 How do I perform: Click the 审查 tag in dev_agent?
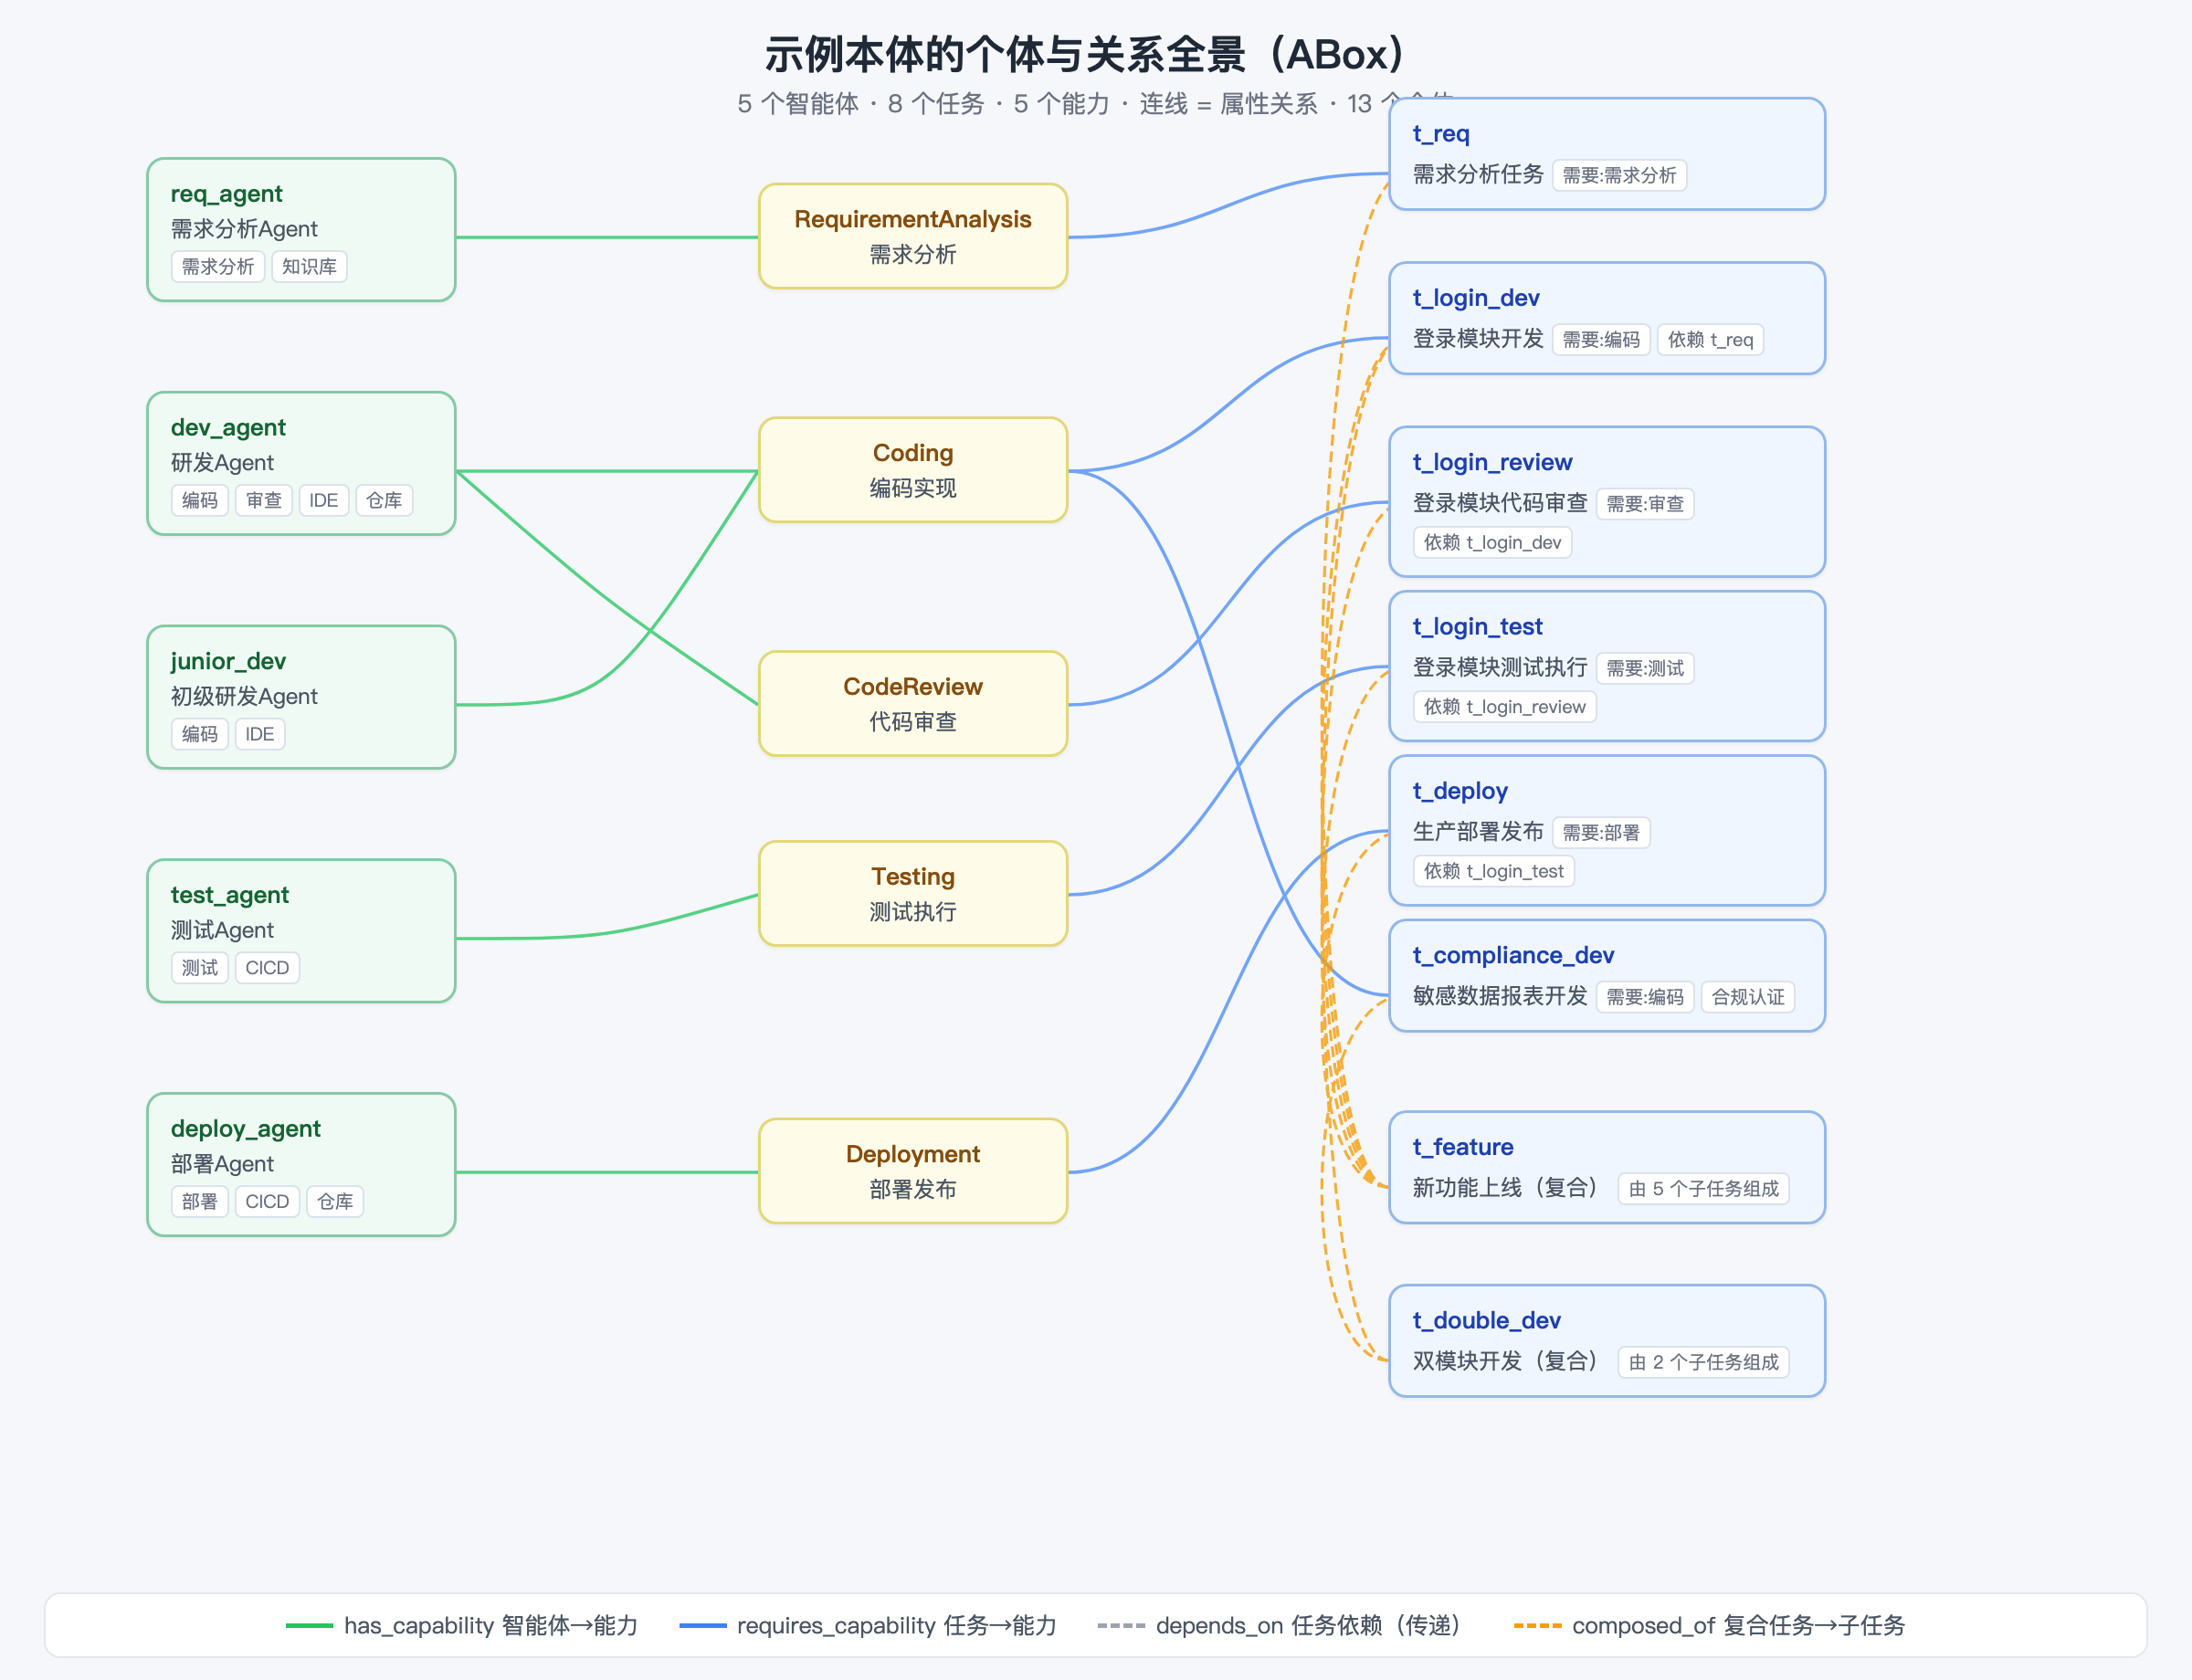point(264,501)
